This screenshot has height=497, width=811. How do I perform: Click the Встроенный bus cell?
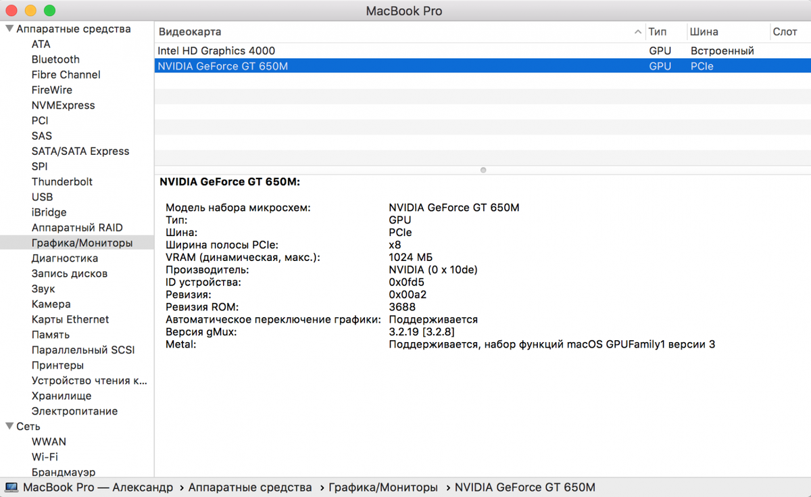click(722, 51)
